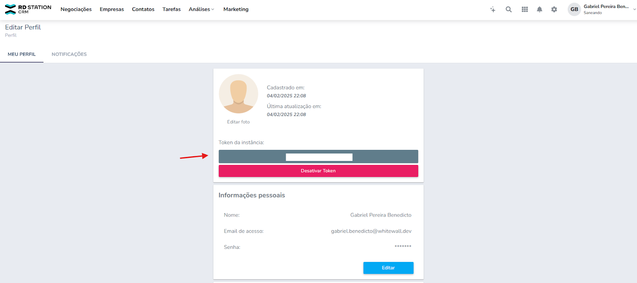
Task: Expand the user account dropdown arrow
Action: (x=634, y=9)
